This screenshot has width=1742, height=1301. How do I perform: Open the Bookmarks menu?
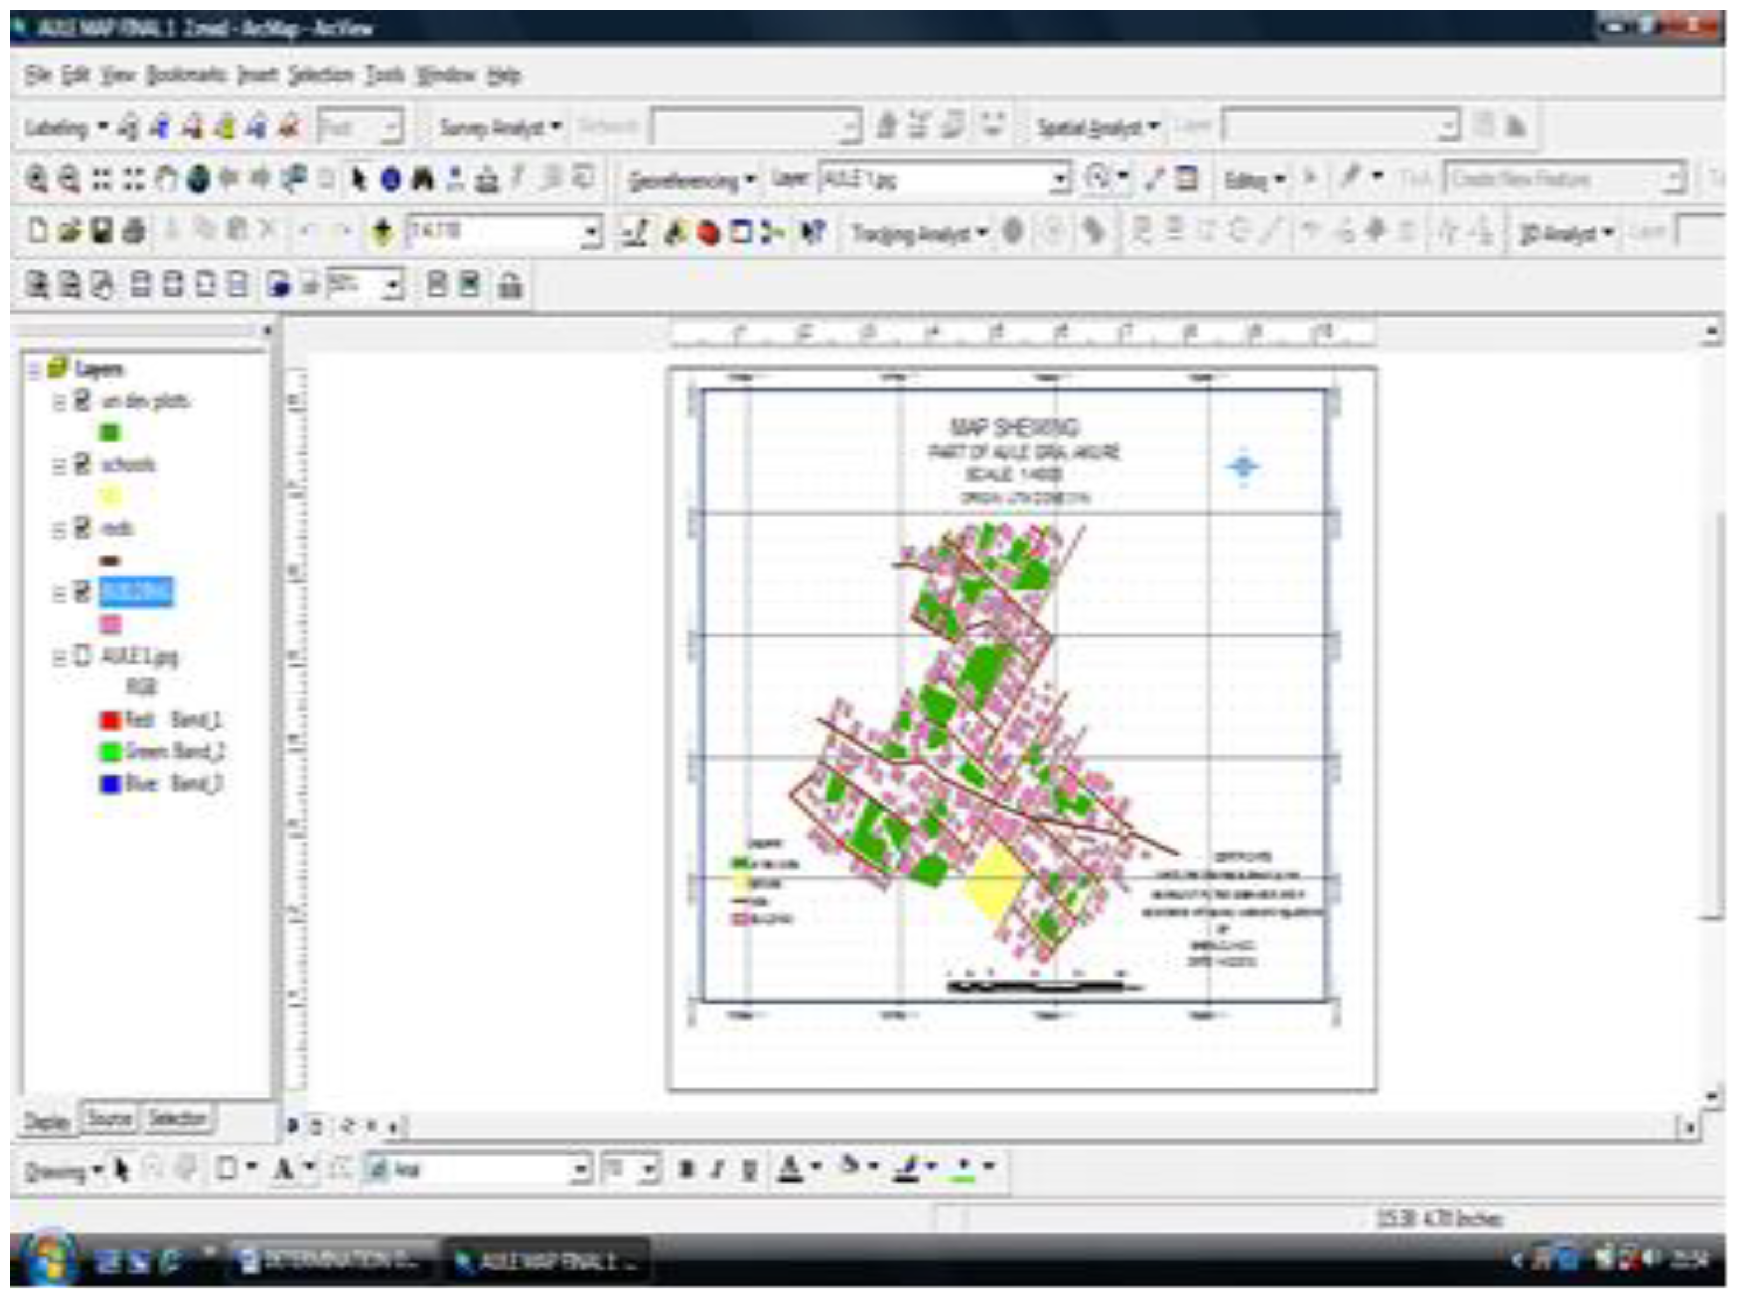coord(186,75)
